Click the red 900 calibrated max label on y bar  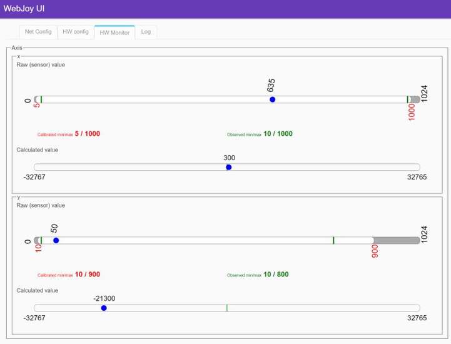pos(375,251)
